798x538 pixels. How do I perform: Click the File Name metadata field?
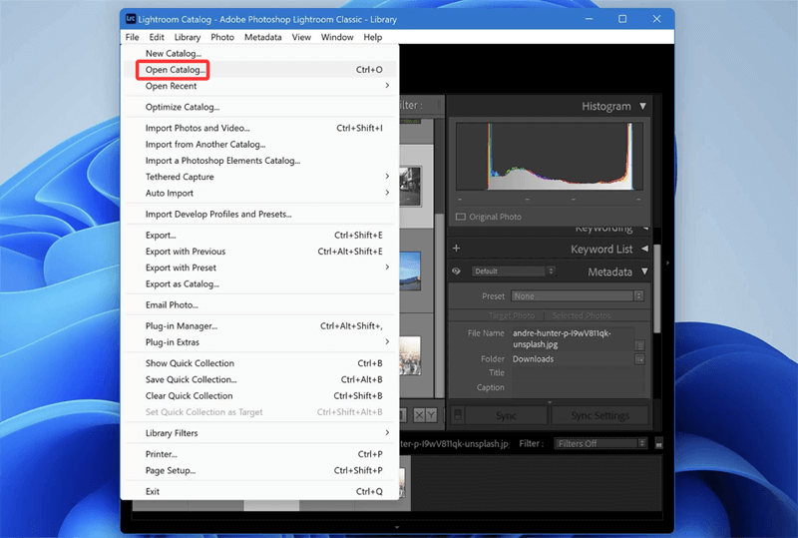[573, 338]
